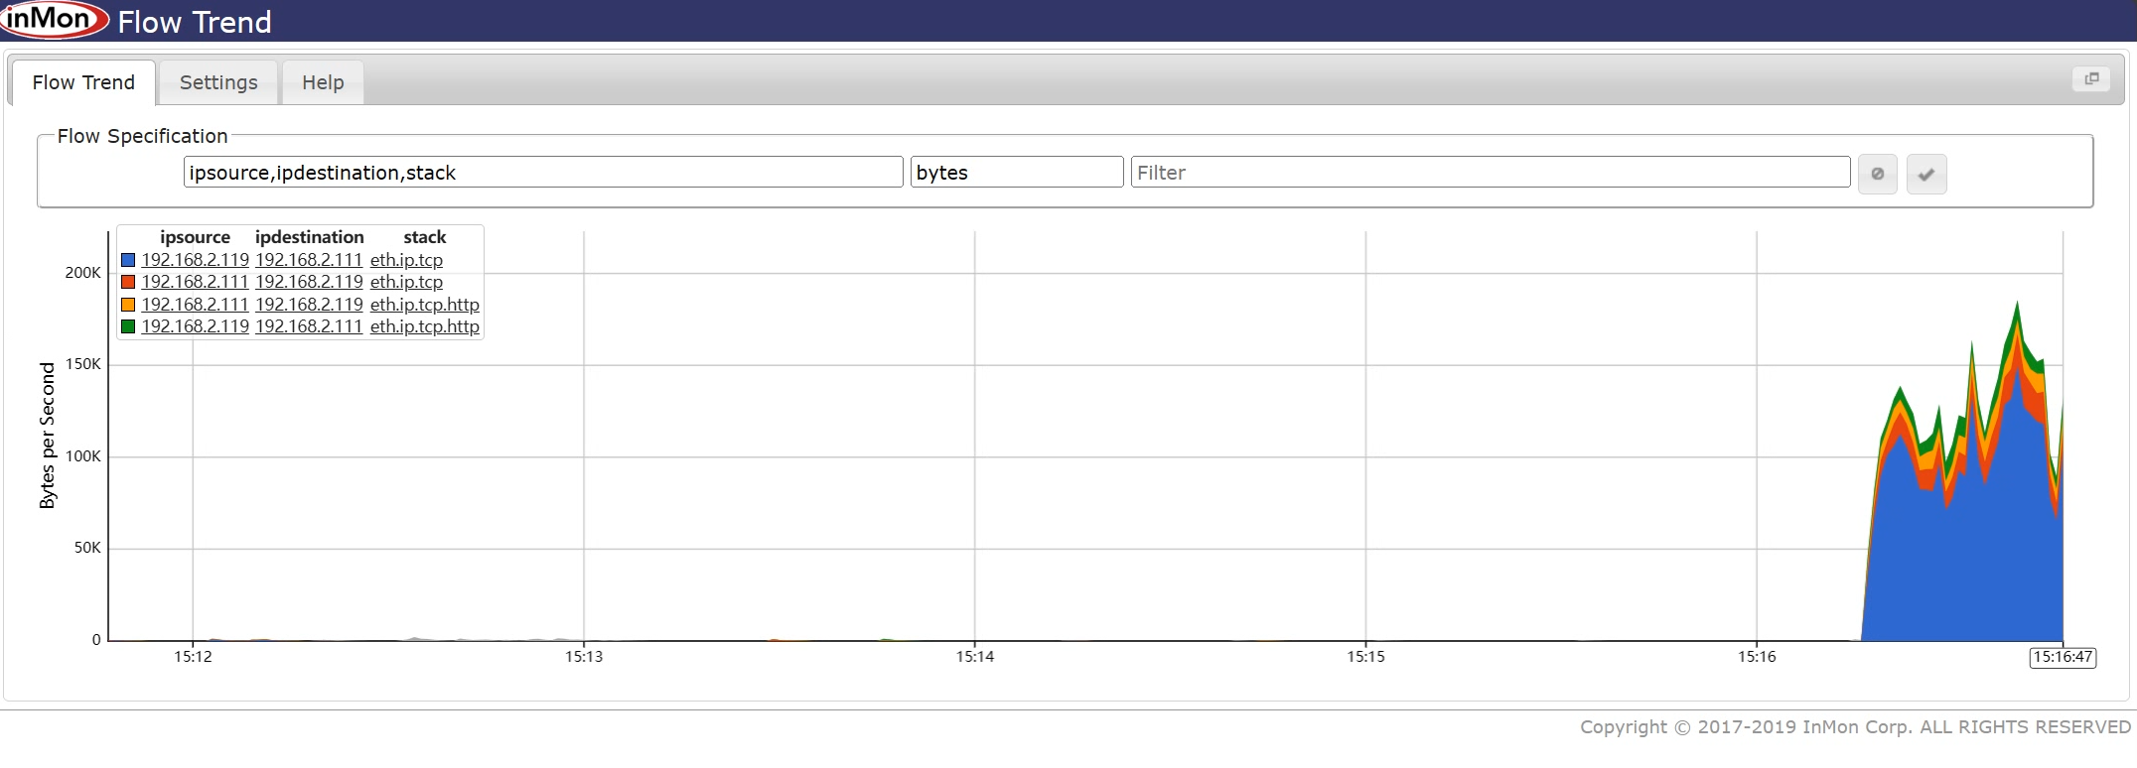Click eth.ip.tcp.http stack in the orange legend row
Viewport: 2137px width, 768px height.
424,305
